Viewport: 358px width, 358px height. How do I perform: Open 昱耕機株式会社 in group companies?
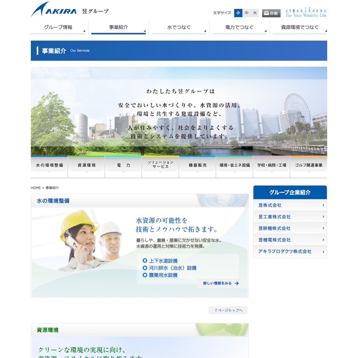coord(290,228)
